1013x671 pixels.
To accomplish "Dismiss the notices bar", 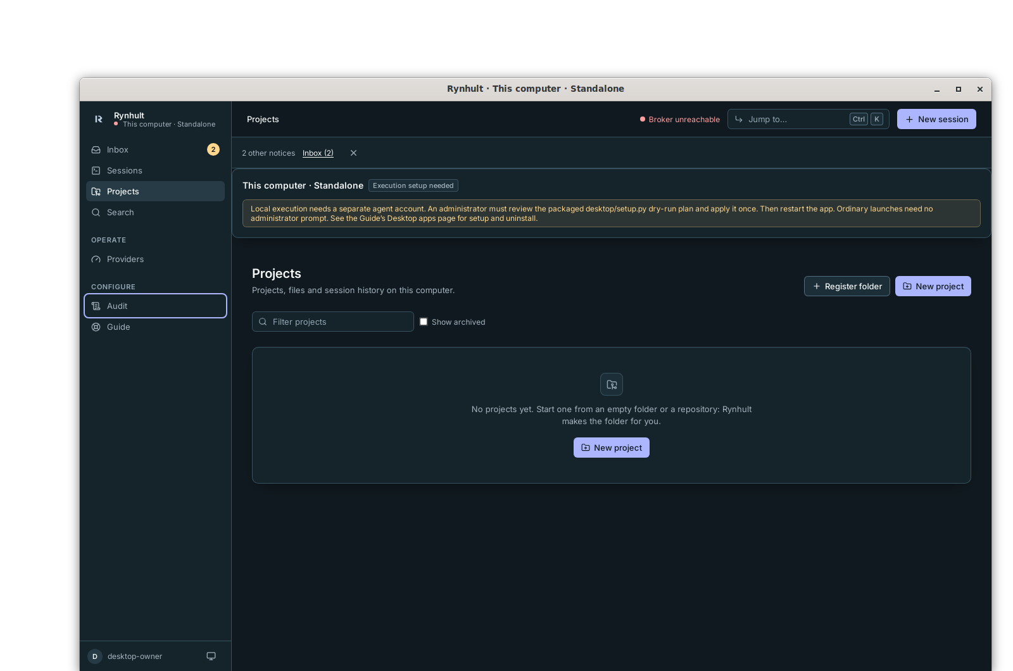I will pyautogui.click(x=354, y=153).
